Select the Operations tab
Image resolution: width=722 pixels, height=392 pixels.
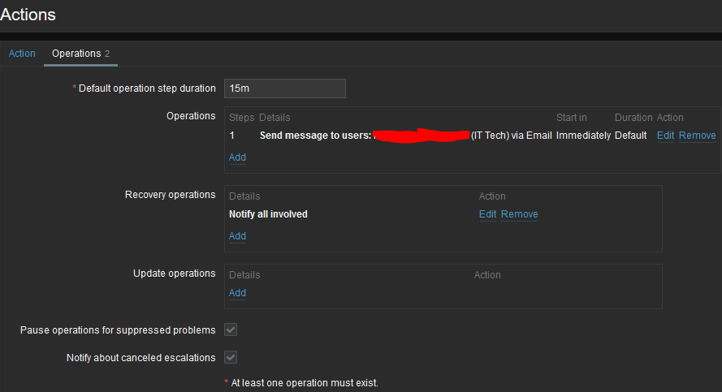point(76,54)
